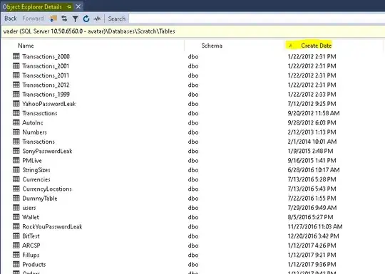Select the table icon beside YahooPasswordLeak
The width and height of the screenshot is (385, 274).
[x=16, y=104]
